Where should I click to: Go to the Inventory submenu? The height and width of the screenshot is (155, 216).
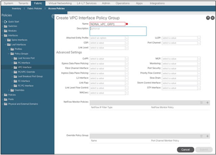tap(17, 8)
